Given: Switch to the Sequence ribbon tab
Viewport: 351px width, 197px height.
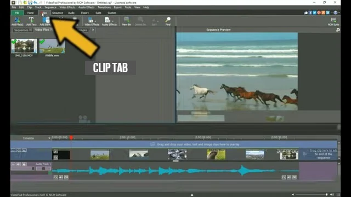Looking at the screenshot, I should pos(58,13).
